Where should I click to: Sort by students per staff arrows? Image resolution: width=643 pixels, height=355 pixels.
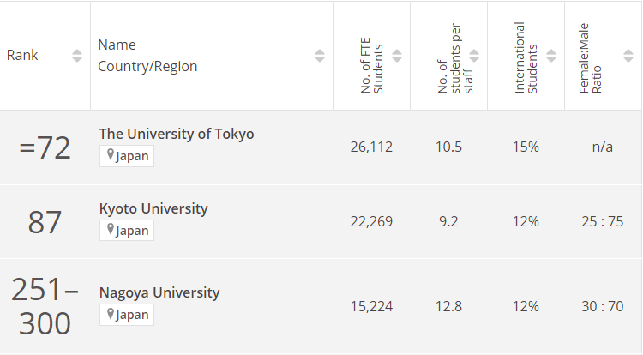(x=474, y=56)
